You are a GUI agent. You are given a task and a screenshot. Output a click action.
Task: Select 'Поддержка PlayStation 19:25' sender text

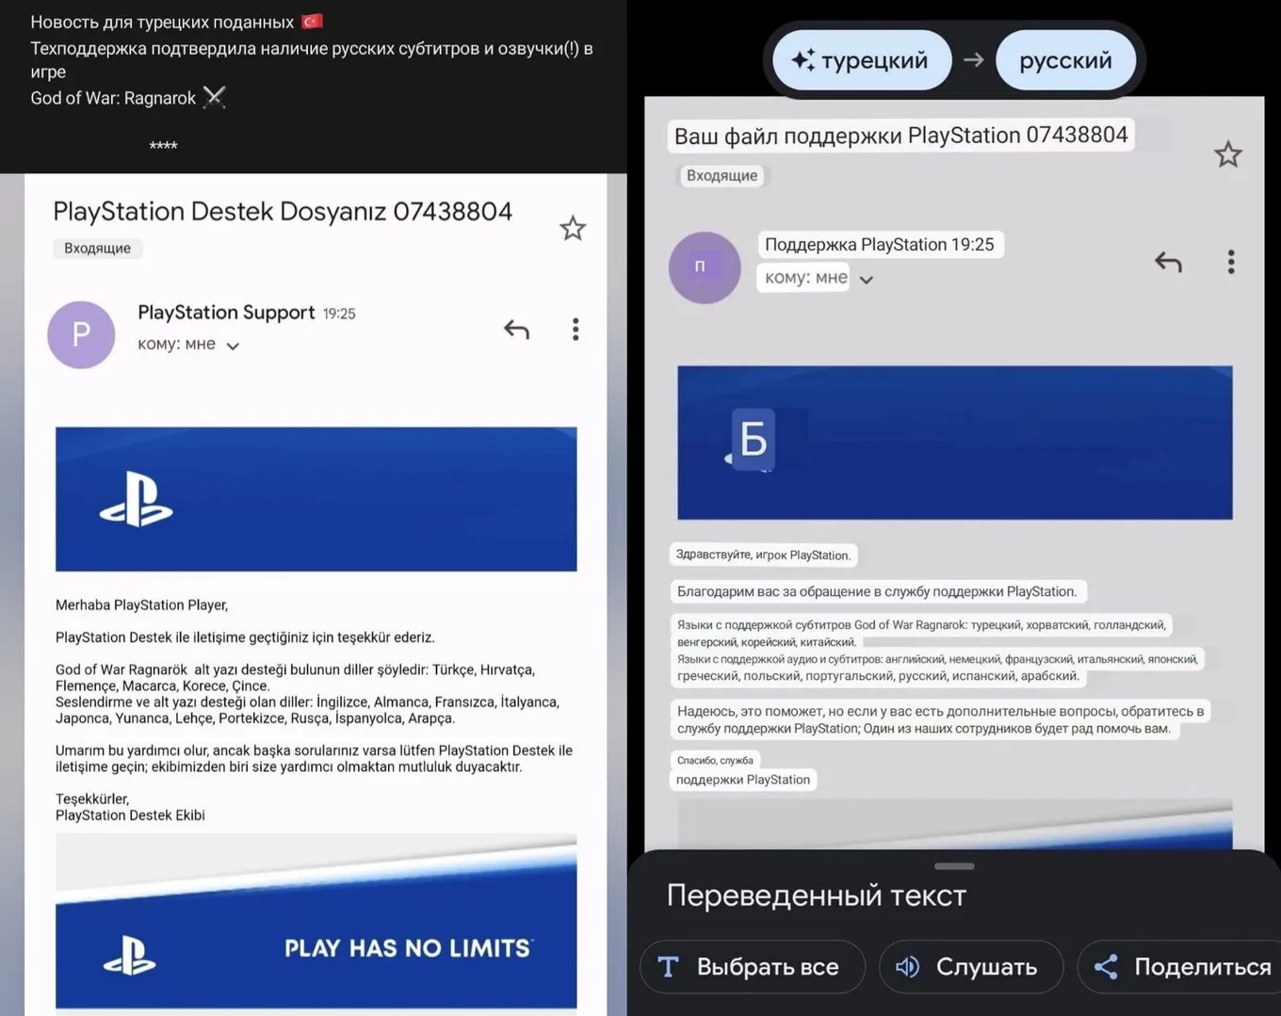coord(880,245)
